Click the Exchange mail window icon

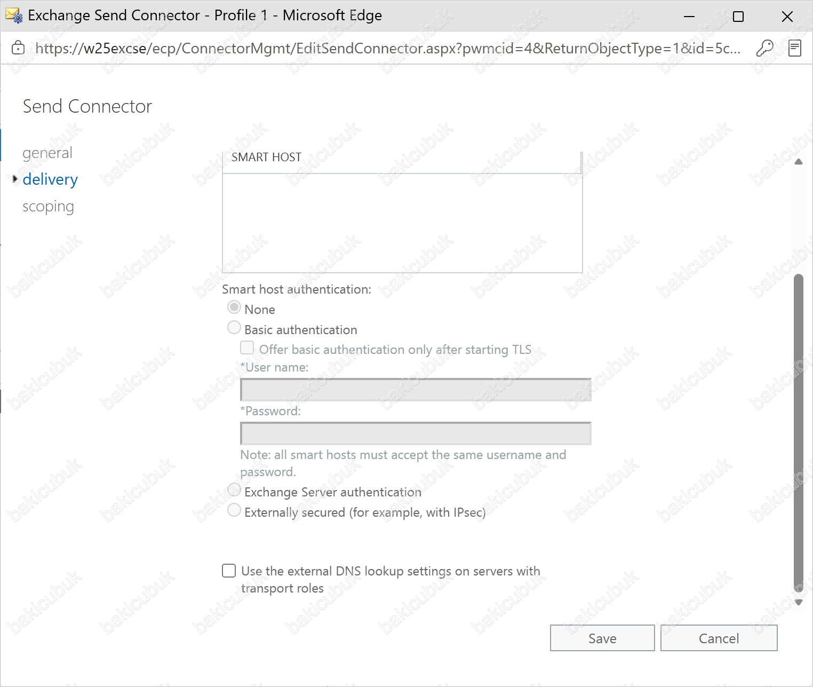point(14,15)
